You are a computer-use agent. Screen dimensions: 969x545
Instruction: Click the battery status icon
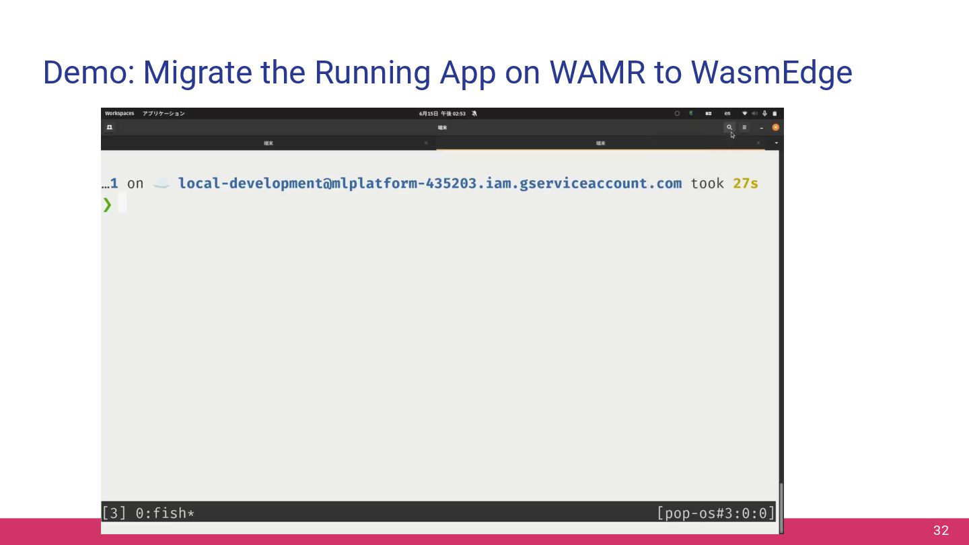tap(775, 114)
